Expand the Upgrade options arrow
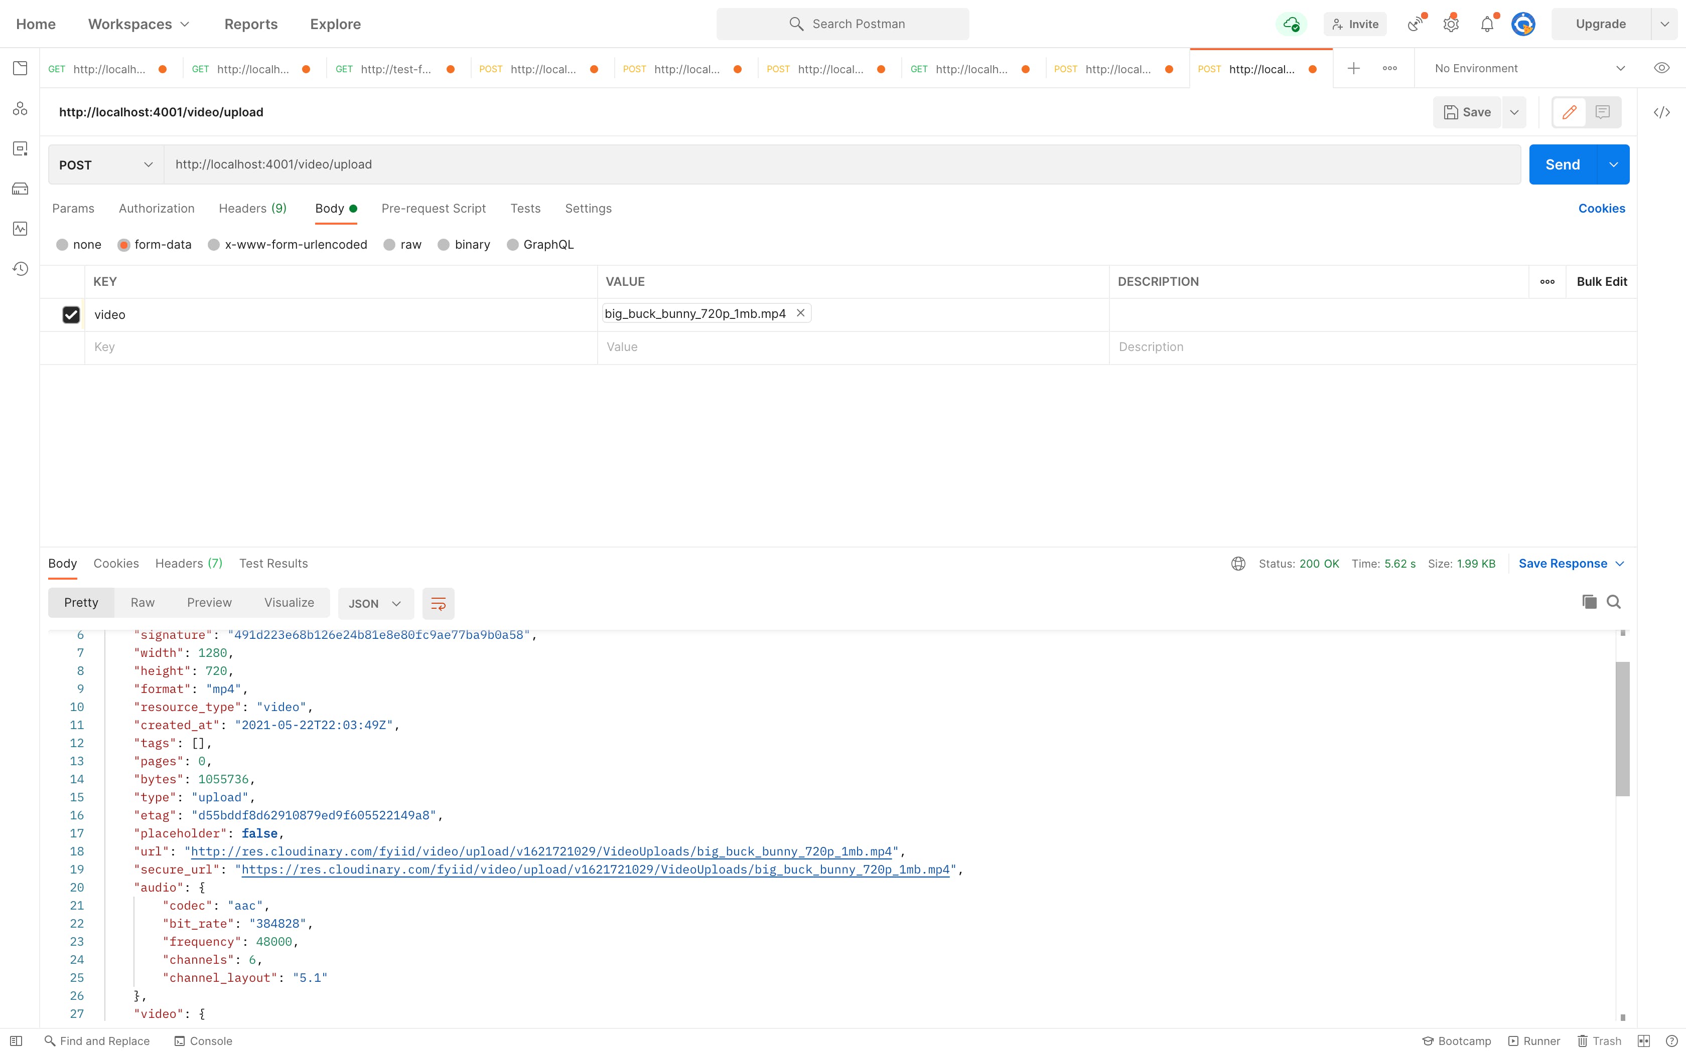This screenshot has height=1053, width=1686. click(1664, 25)
